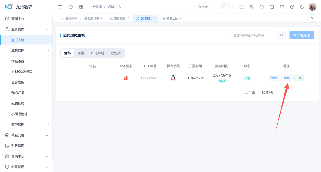Close the 实名认证 tab
This screenshot has width=321, height=172.
coord(180,18)
